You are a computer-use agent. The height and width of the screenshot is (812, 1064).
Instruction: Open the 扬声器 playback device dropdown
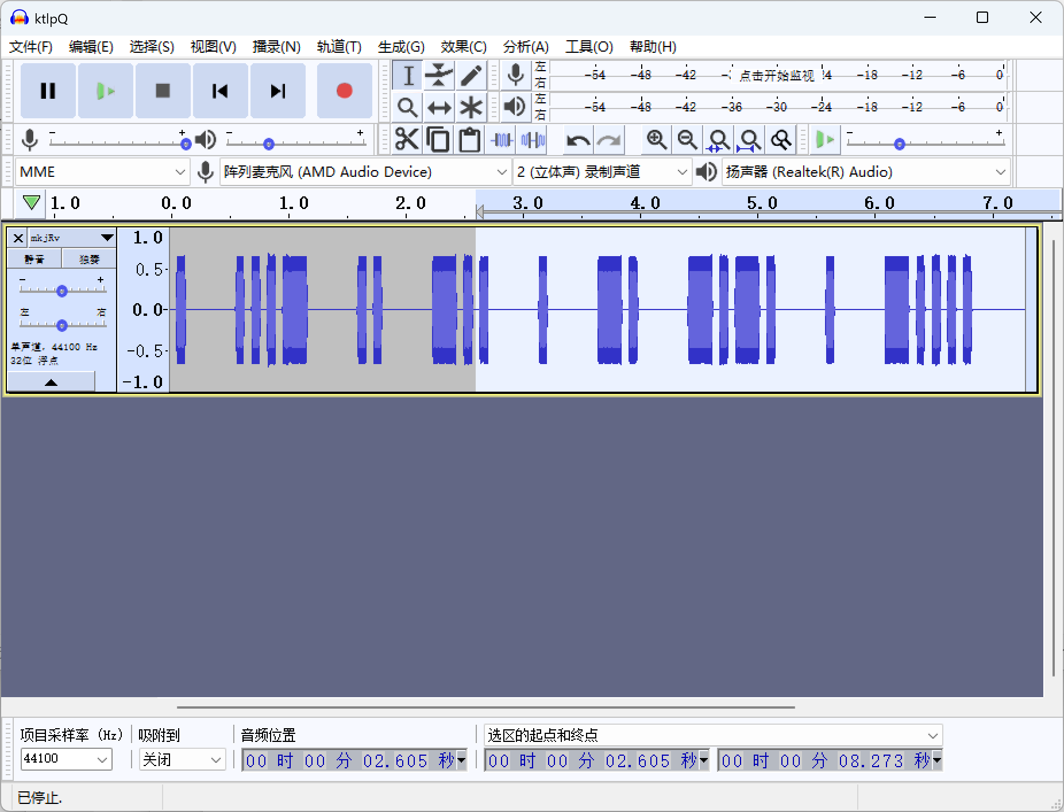(866, 172)
